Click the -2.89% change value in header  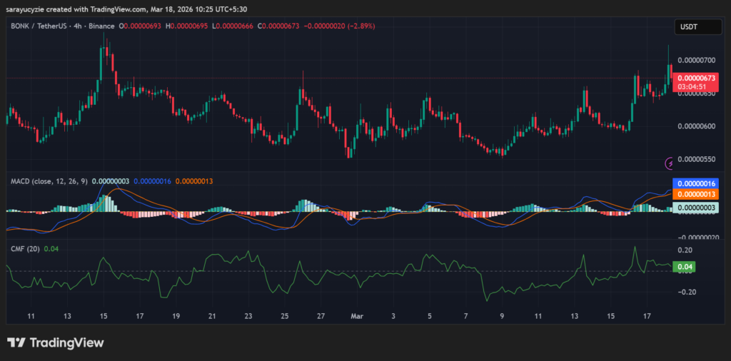tap(359, 26)
